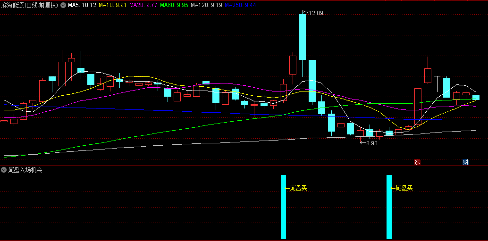The width and height of the screenshot is (488, 241).
Task: Select the last cyan candlestick on the chart
Action: point(476,97)
